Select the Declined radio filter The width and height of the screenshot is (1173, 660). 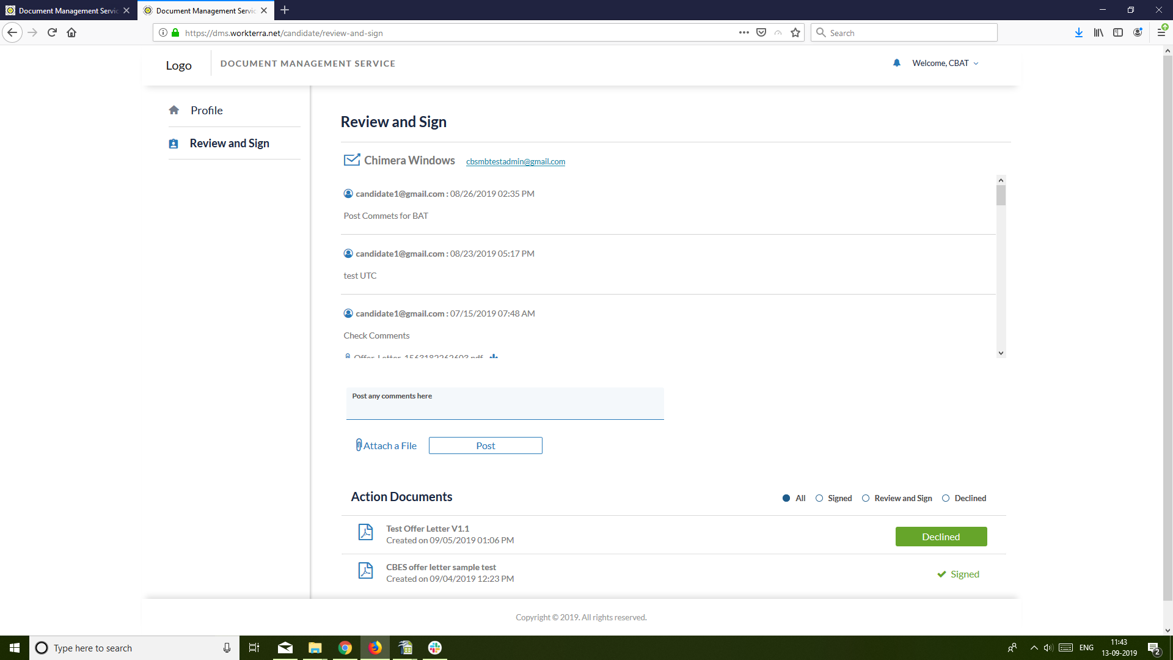pyautogui.click(x=946, y=498)
